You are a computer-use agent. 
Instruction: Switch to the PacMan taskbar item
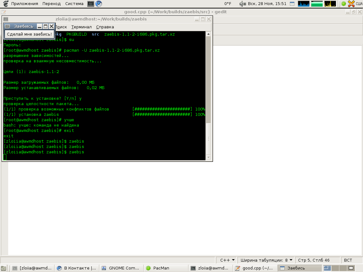pos(166,268)
